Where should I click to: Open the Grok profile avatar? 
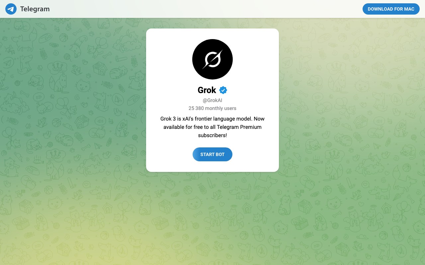pos(212,59)
